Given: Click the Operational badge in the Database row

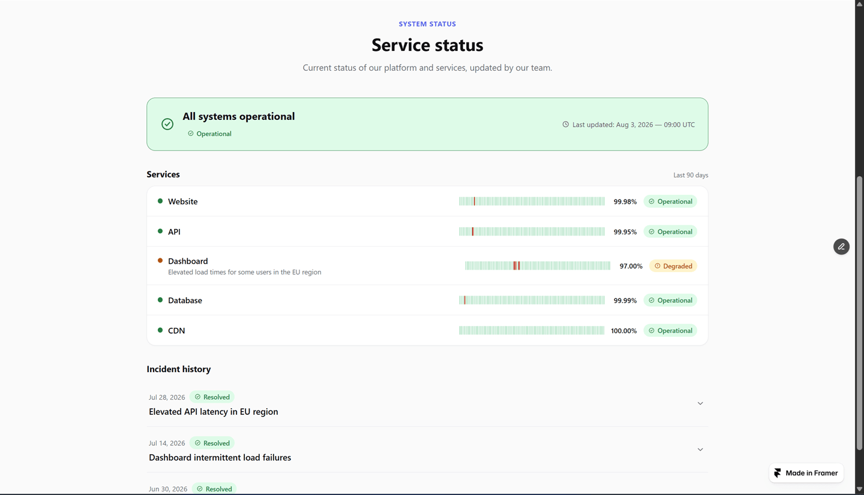Looking at the screenshot, I should (x=670, y=300).
